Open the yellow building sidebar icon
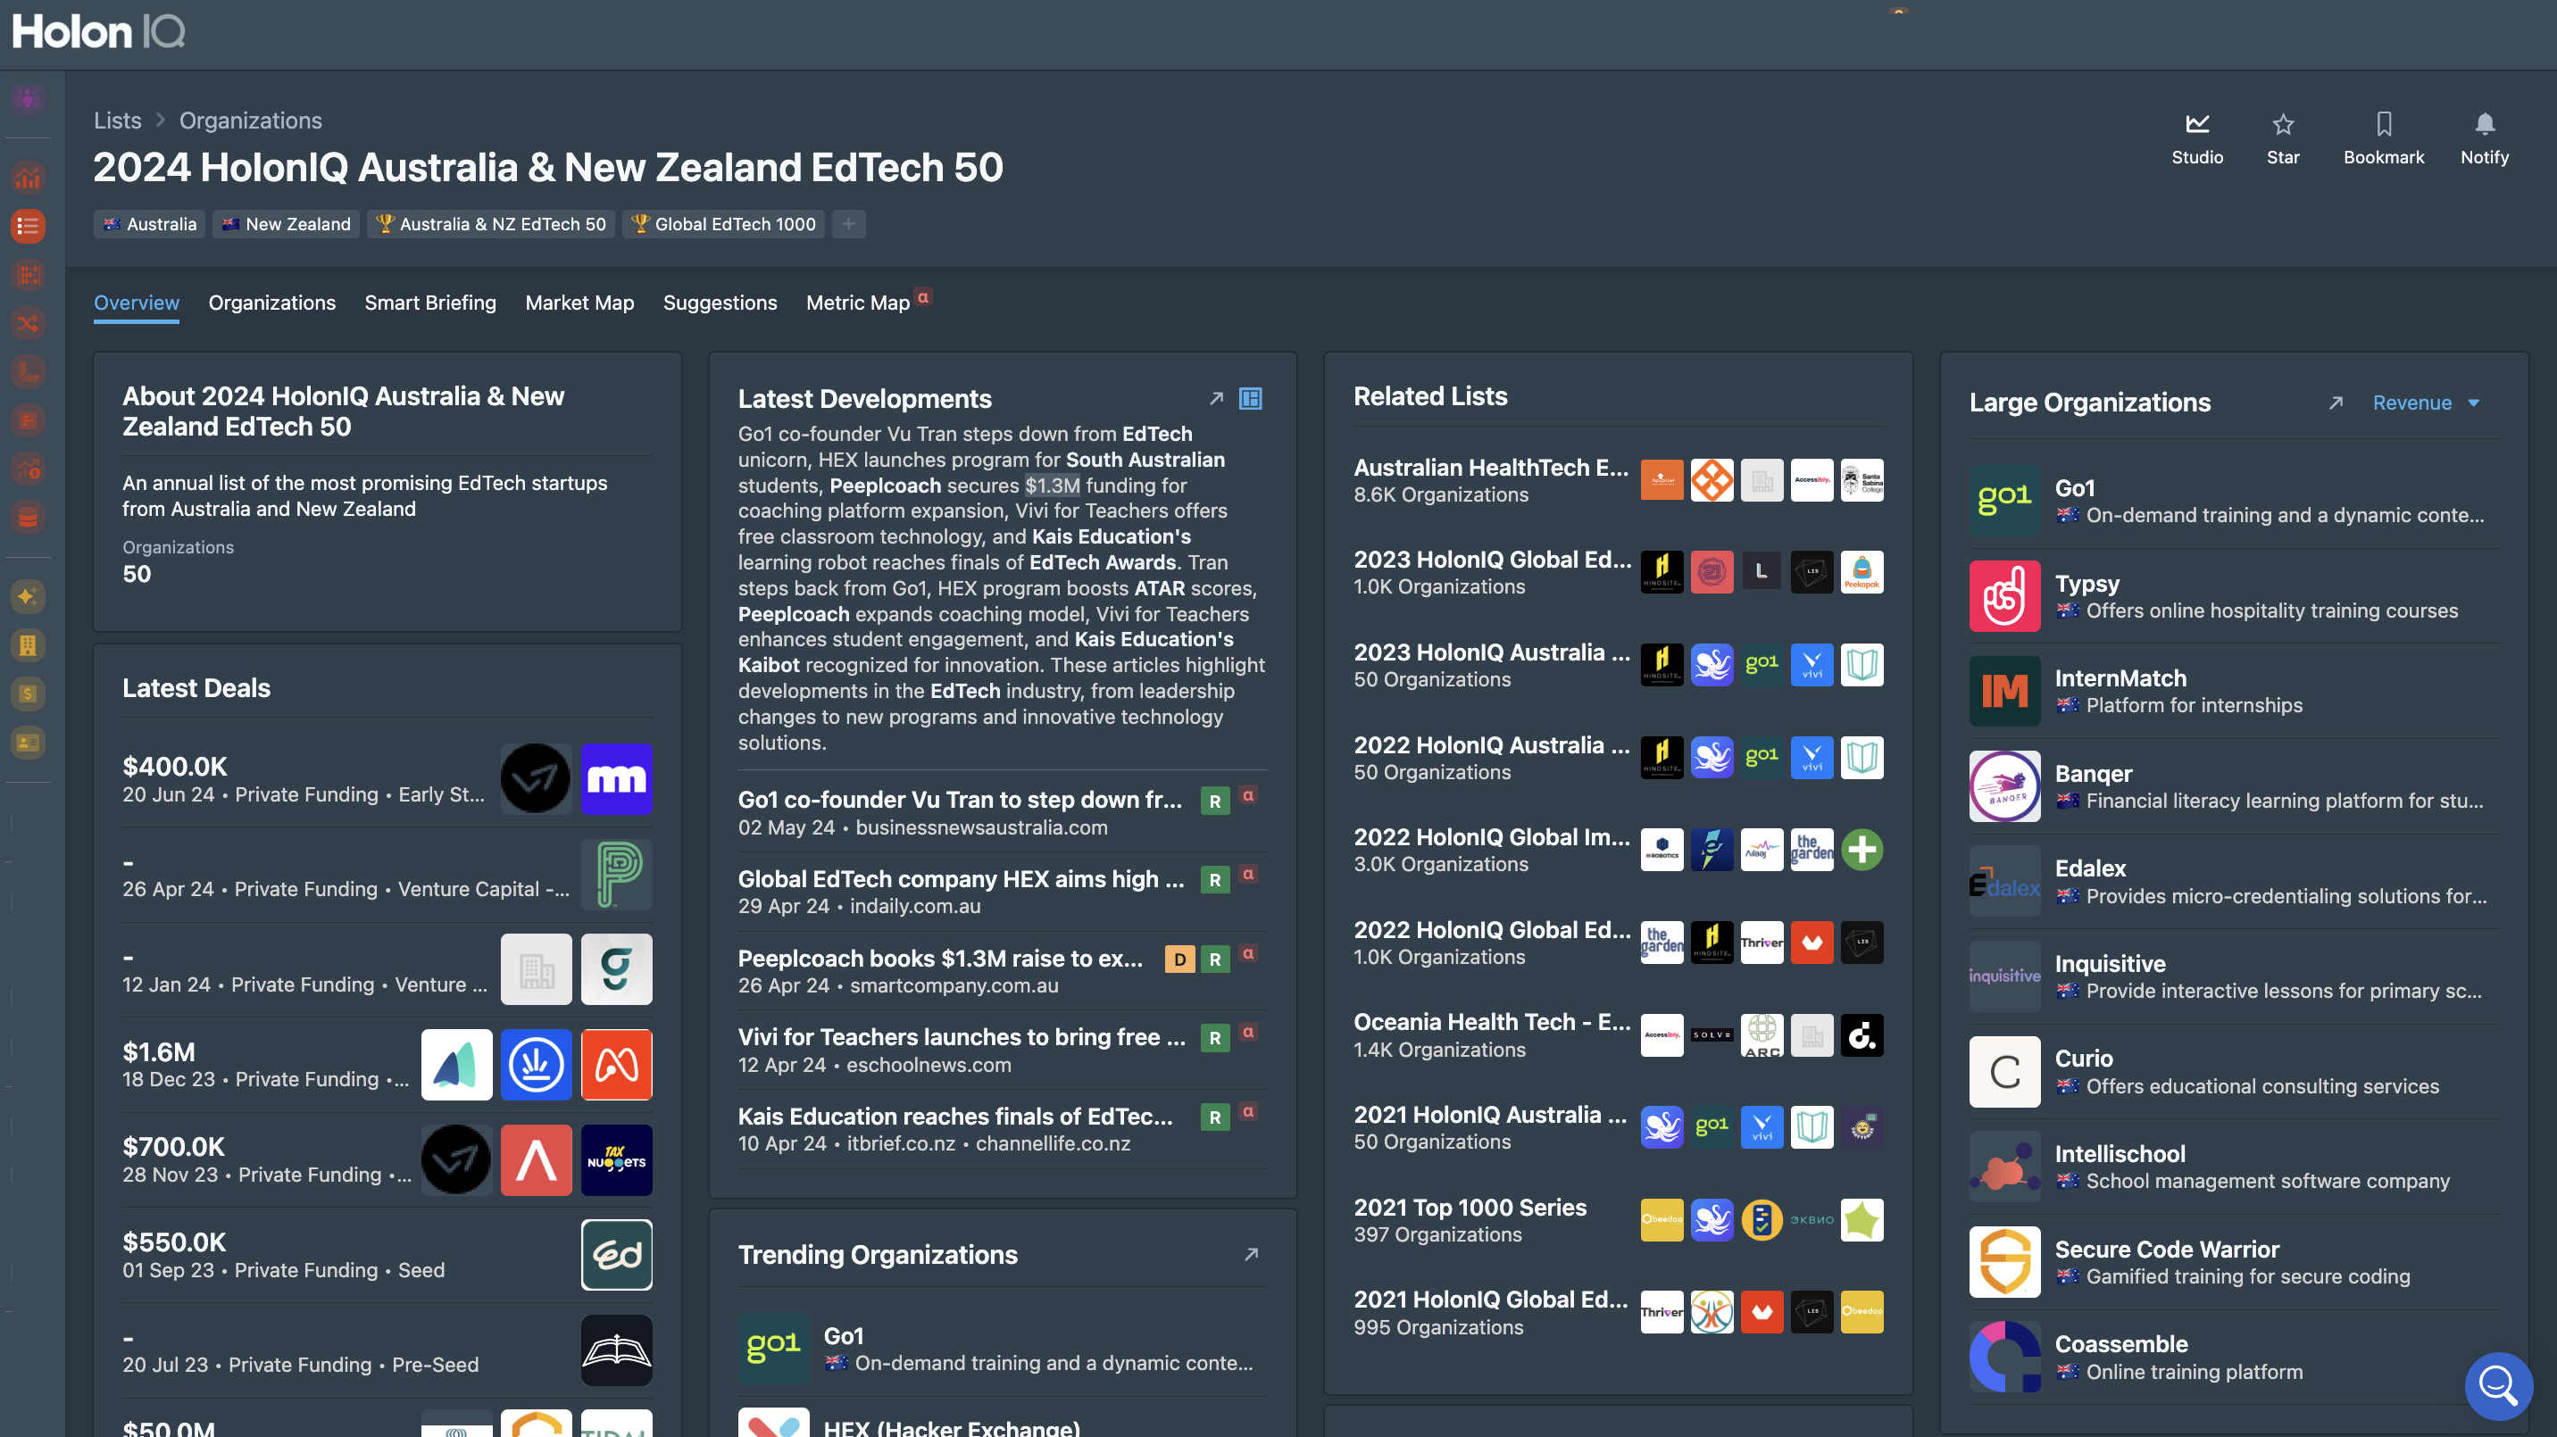 point(28,645)
